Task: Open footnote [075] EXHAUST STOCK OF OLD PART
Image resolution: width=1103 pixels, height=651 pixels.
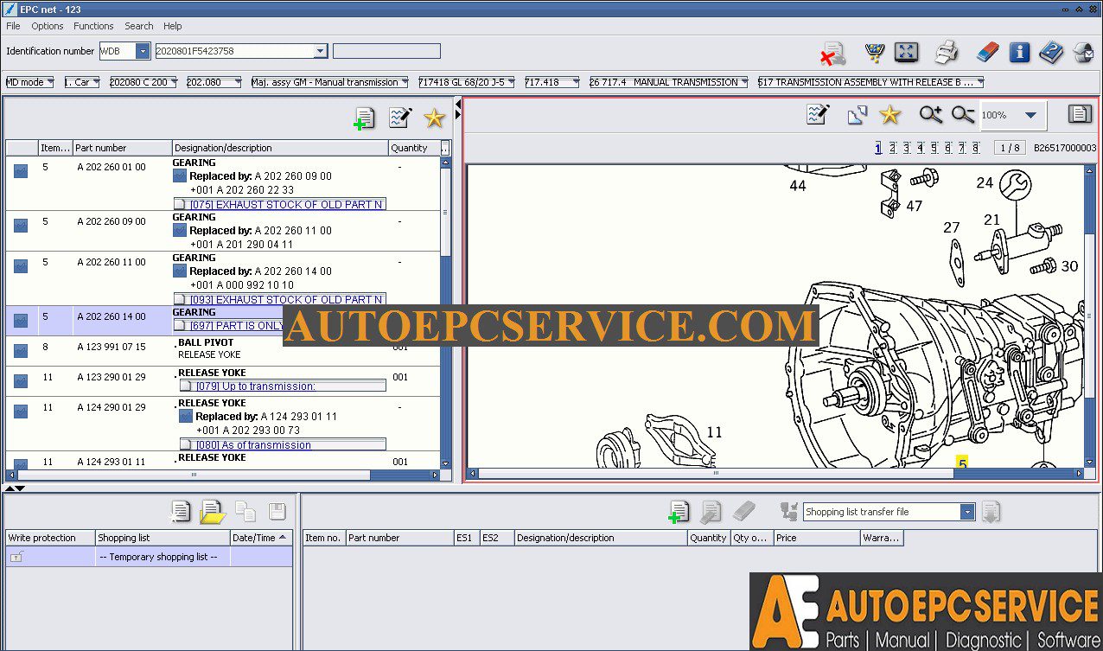Action: pos(279,205)
